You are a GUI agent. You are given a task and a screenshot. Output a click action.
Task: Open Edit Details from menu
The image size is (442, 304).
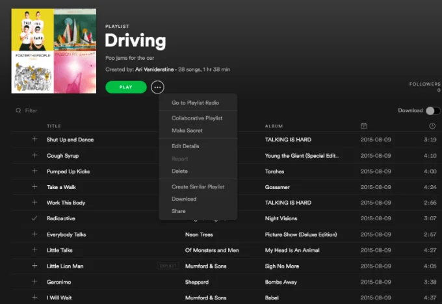tap(185, 146)
